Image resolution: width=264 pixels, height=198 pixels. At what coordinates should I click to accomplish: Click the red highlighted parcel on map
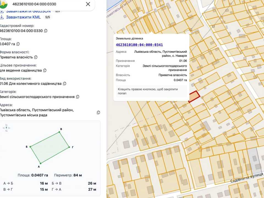coord(194,97)
